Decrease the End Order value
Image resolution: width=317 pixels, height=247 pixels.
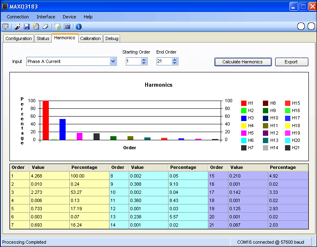click(x=175, y=63)
